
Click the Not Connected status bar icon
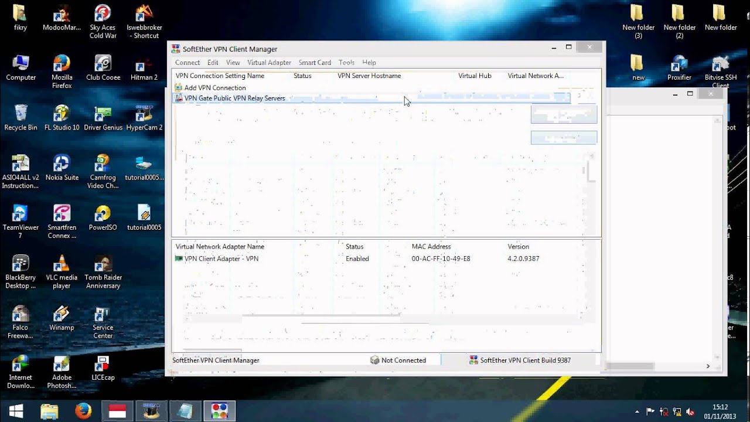(375, 360)
